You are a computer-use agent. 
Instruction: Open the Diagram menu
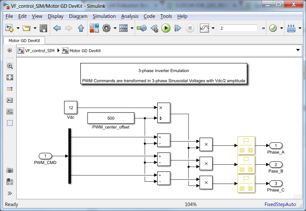coord(78,16)
